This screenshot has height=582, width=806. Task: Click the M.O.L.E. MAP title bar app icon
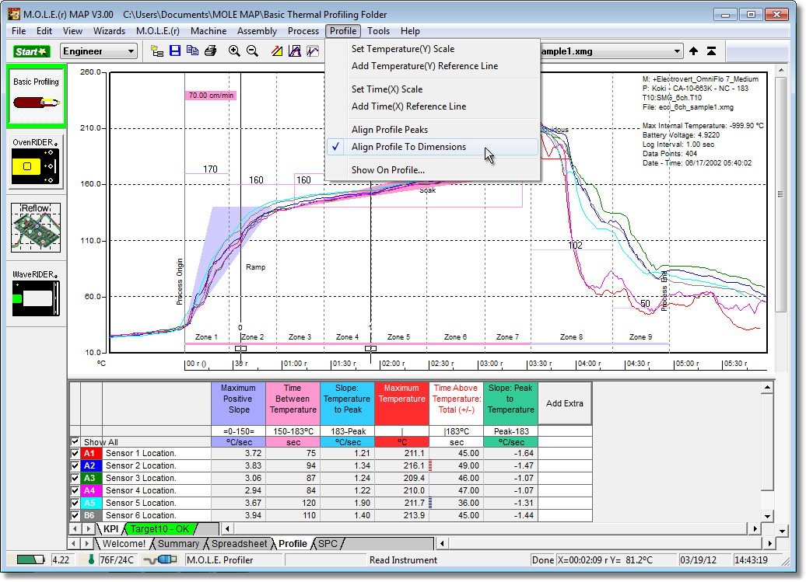coord(14,14)
